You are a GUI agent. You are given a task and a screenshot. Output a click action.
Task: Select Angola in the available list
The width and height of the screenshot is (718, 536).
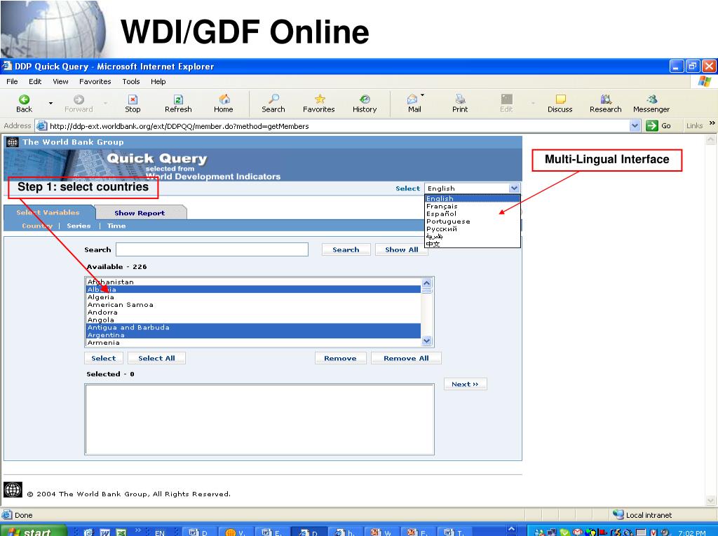point(253,319)
